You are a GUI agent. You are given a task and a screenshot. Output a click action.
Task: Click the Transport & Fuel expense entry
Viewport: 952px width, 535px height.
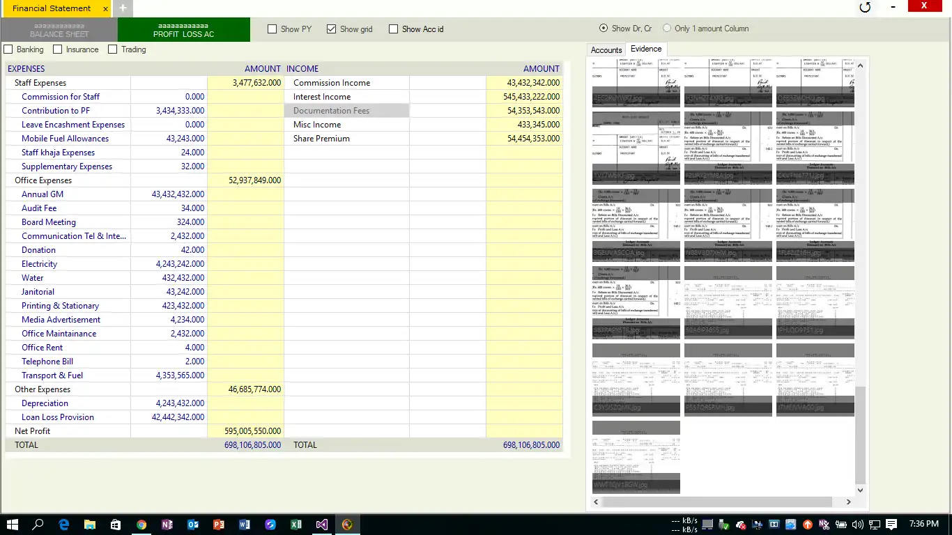pos(52,375)
